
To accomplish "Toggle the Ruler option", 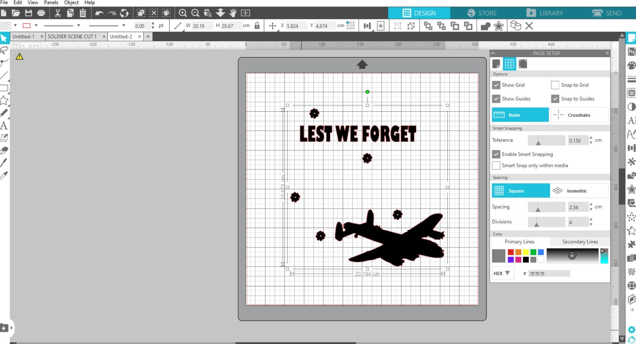I will 520,115.
